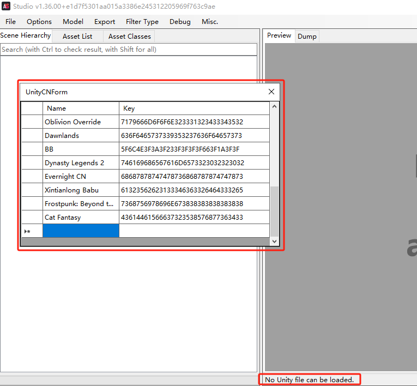Click the Cat Fantasy row header

click(32, 218)
